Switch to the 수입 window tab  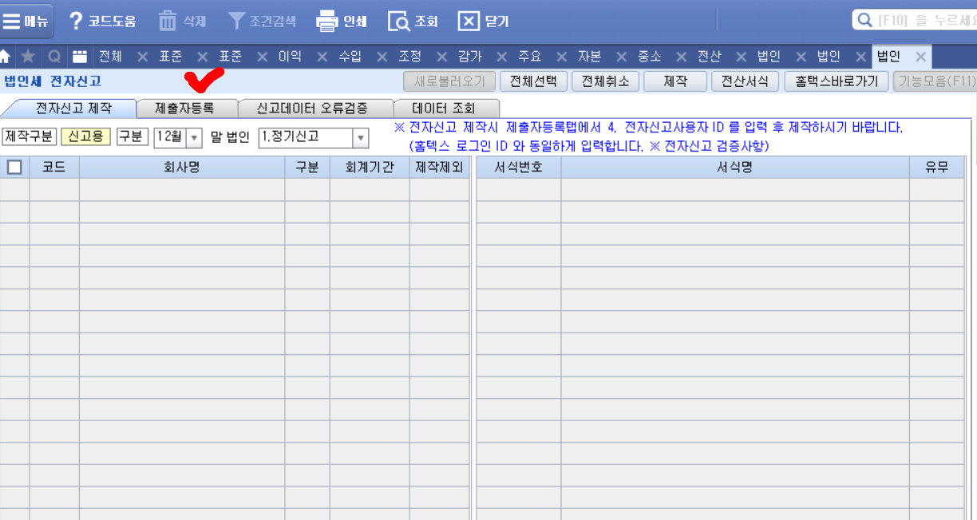pyautogui.click(x=350, y=57)
